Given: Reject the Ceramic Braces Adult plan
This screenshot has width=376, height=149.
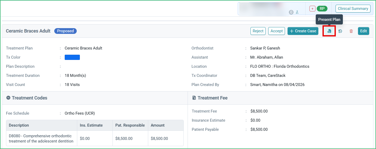Looking at the screenshot, I should click(258, 31).
